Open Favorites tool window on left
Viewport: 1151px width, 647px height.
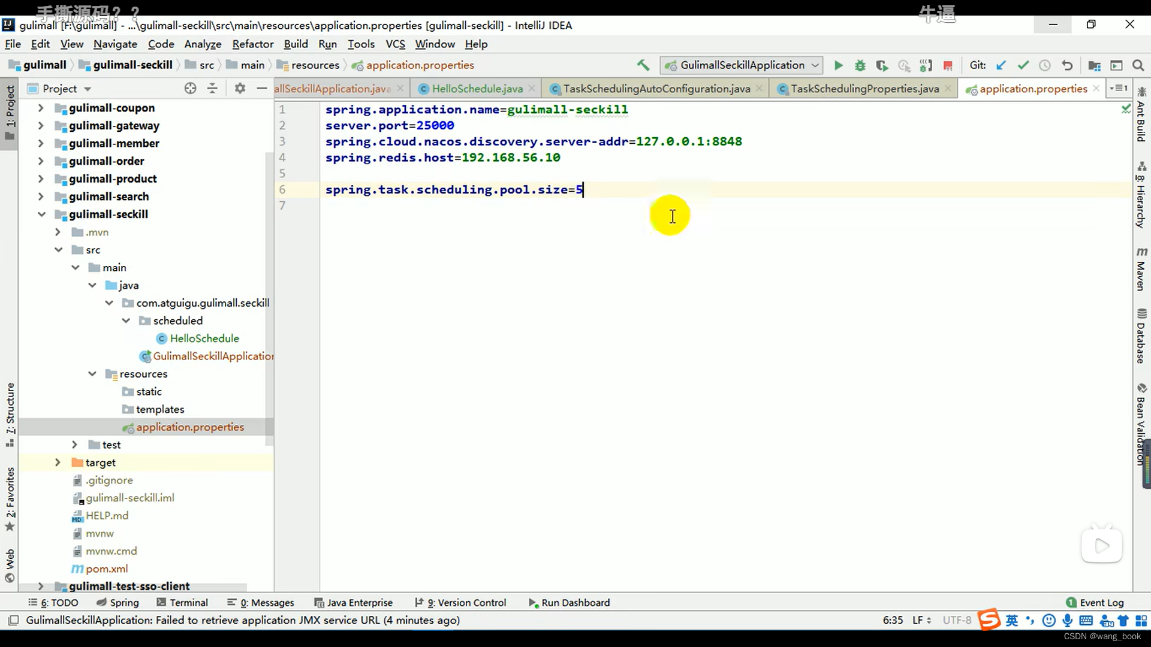tap(10, 498)
